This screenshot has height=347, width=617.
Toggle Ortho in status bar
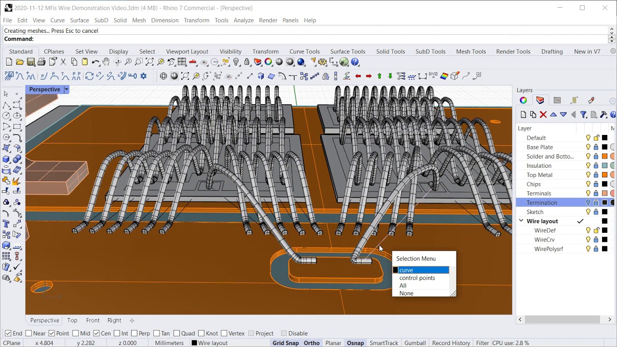point(312,343)
